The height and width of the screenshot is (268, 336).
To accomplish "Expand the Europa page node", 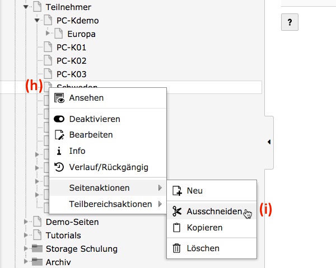I will coord(48,34).
